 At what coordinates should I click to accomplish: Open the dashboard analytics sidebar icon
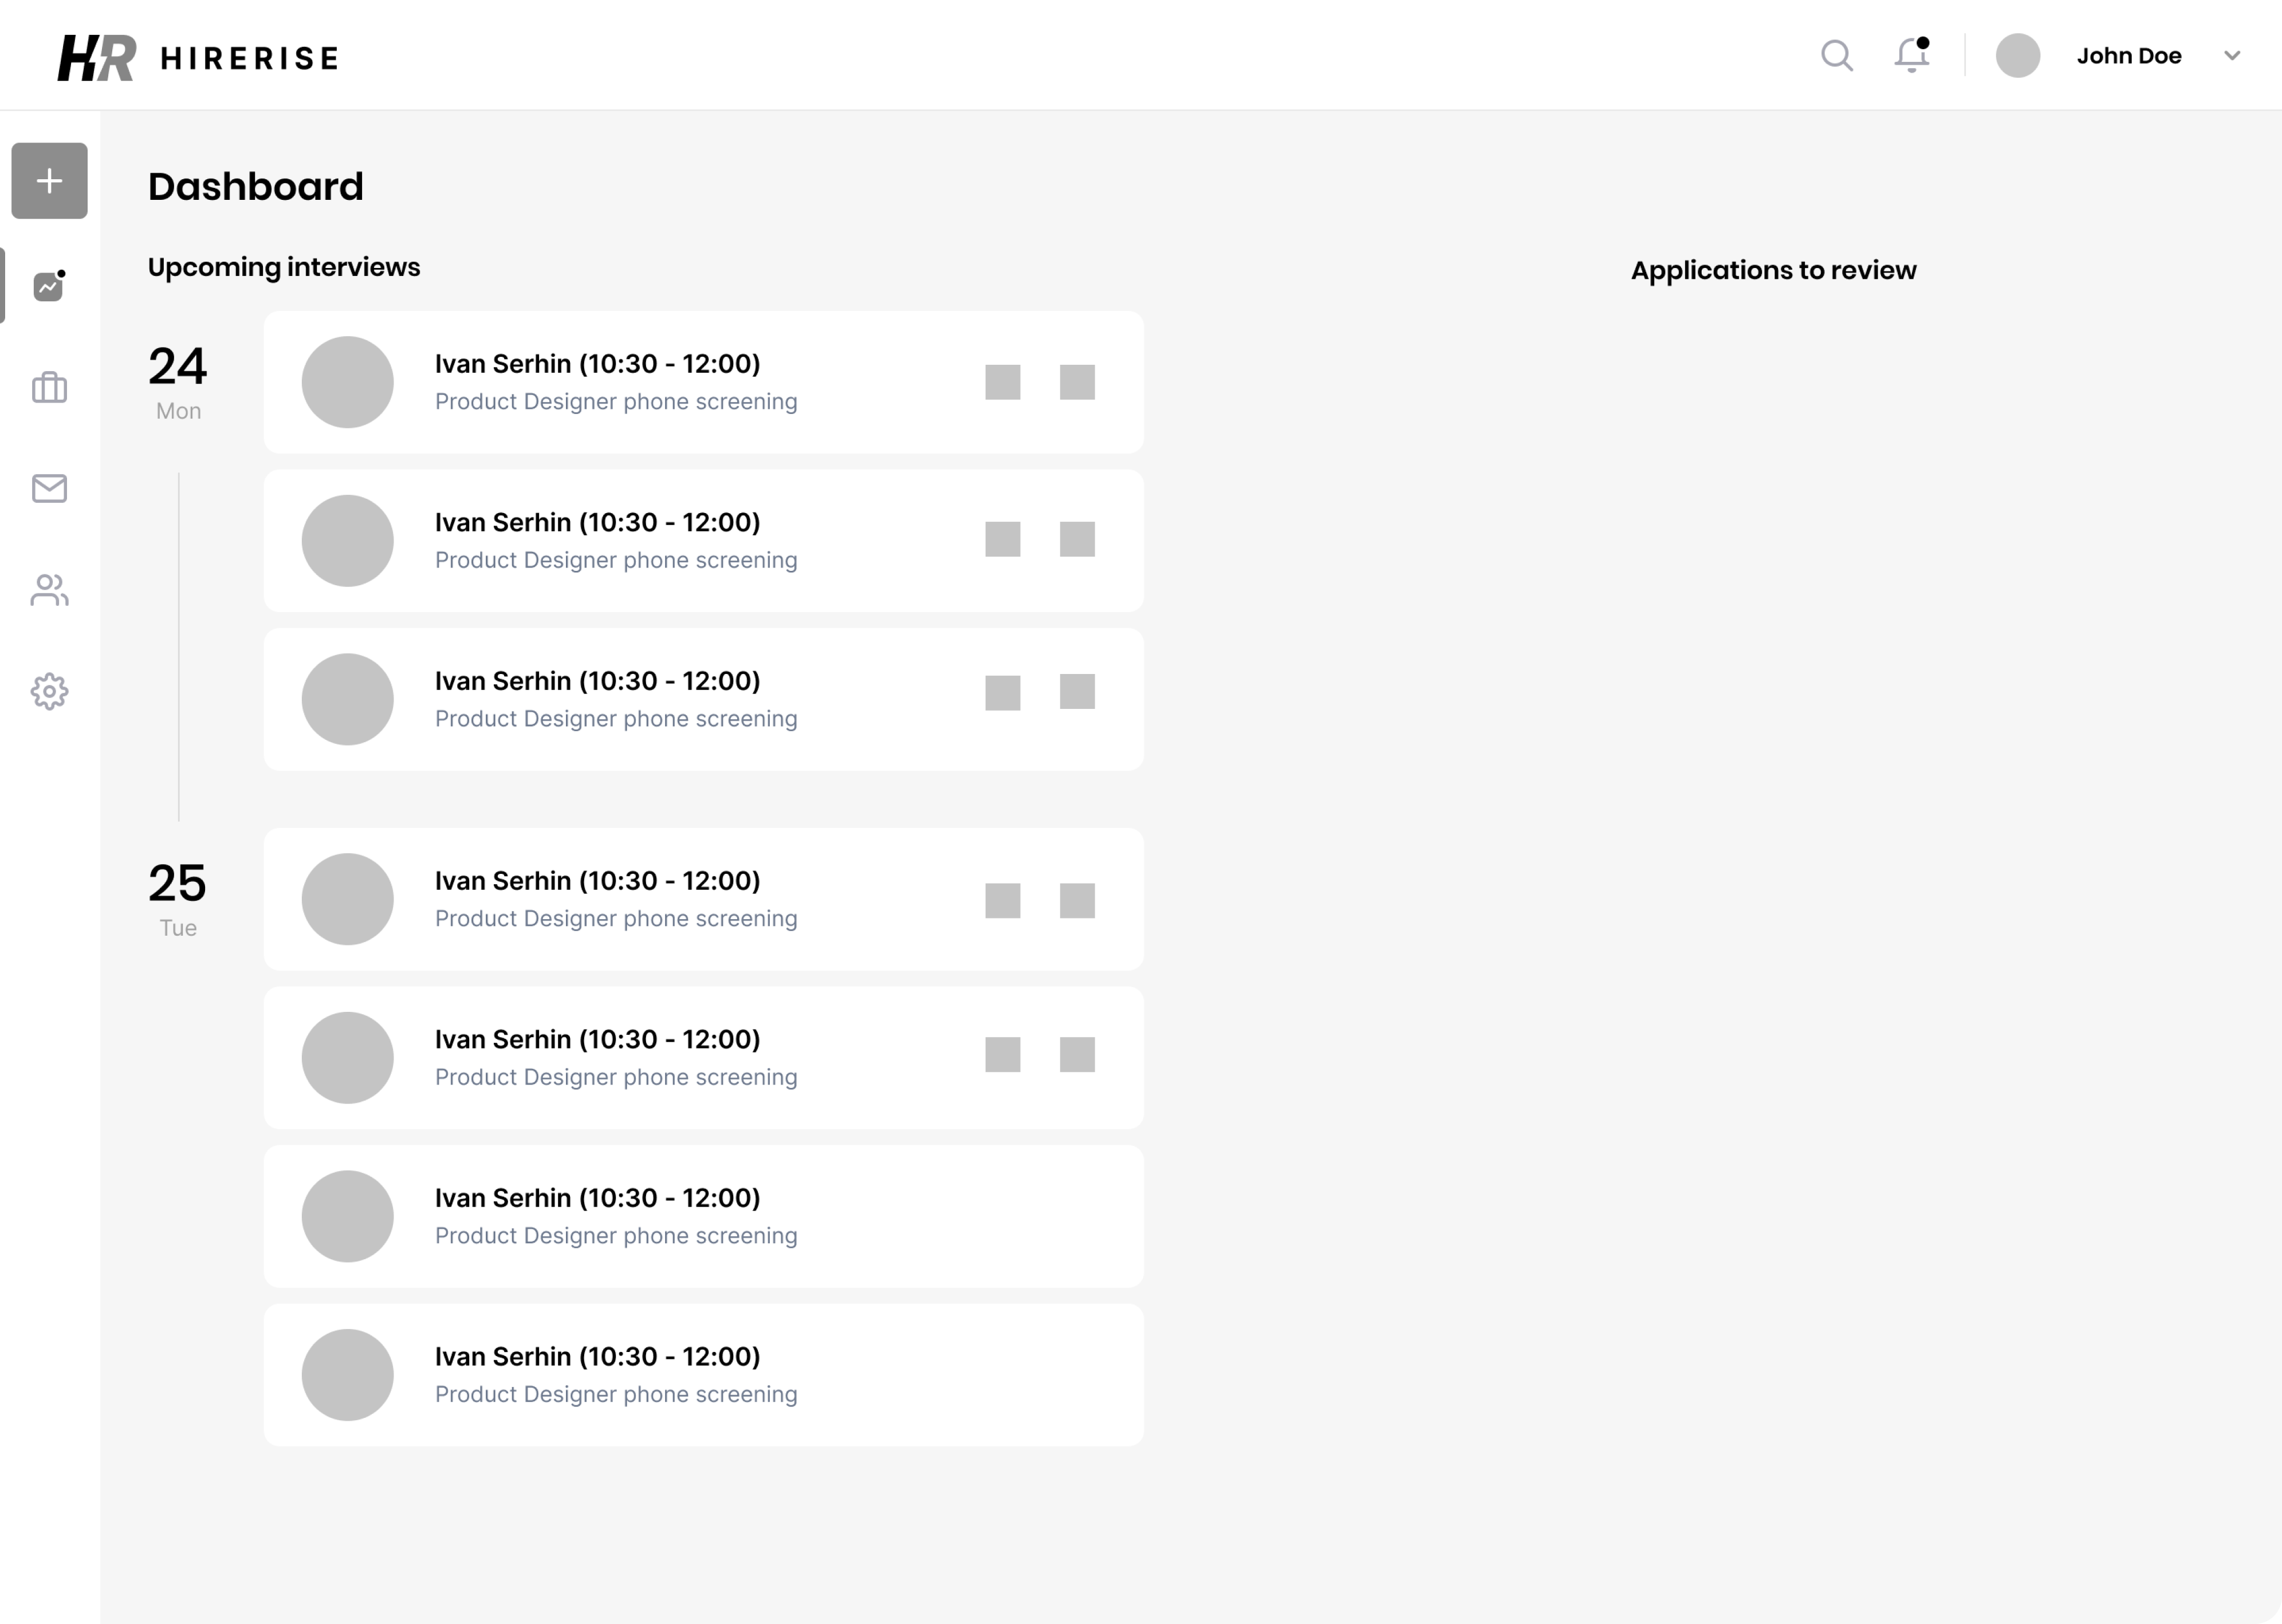click(48, 286)
